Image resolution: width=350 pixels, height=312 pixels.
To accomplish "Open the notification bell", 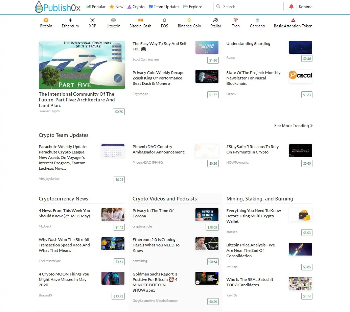I will [291, 7].
